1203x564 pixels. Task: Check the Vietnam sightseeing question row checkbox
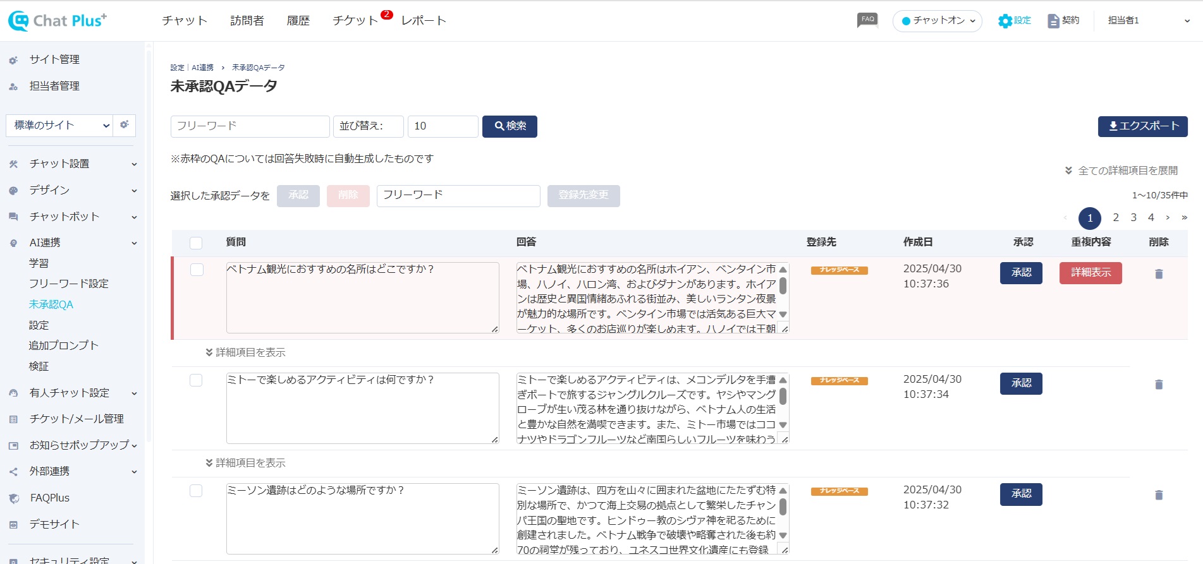pyautogui.click(x=197, y=270)
